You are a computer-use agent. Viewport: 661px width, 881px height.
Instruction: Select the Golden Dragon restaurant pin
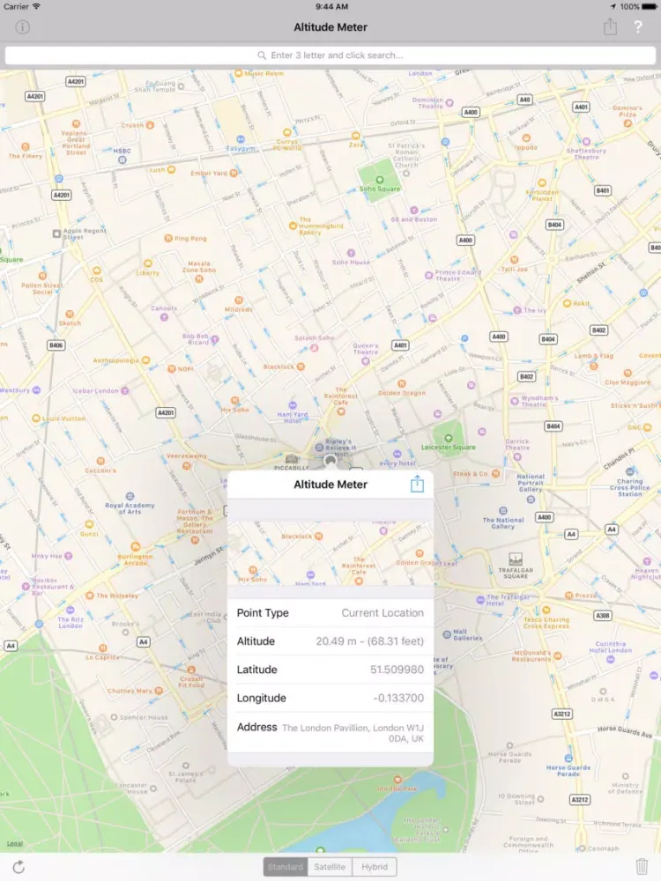click(x=401, y=384)
